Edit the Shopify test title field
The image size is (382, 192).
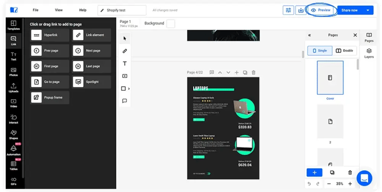pyautogui.click(x=122, y=10)
